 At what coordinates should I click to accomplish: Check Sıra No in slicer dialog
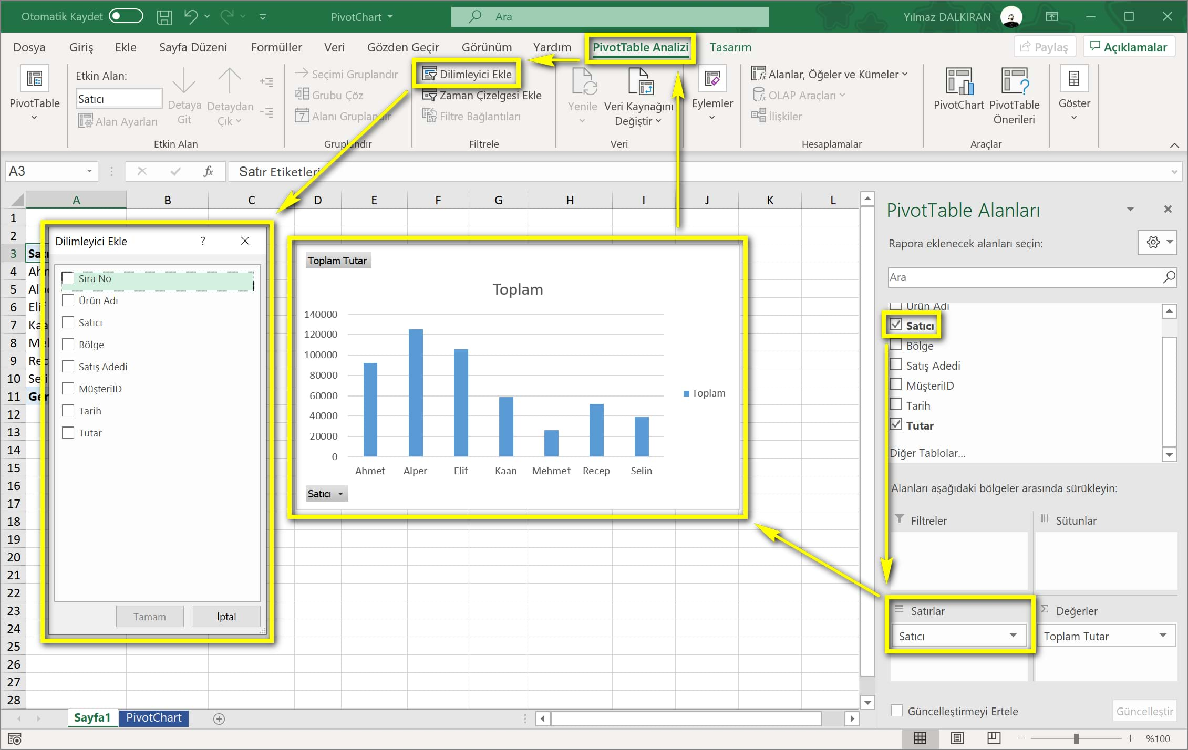(68, 278)
